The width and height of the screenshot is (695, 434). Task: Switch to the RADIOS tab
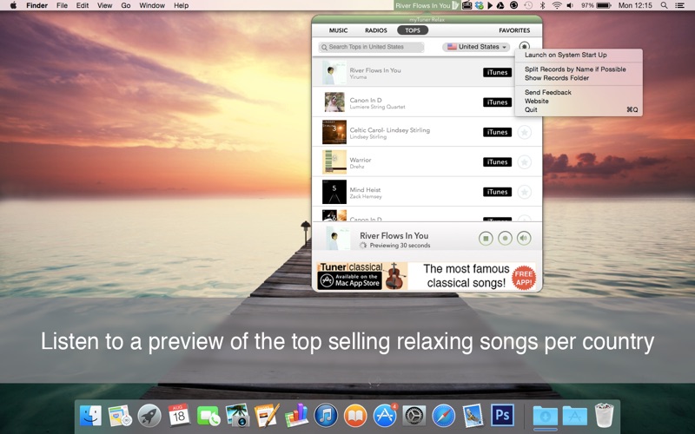[376, 30]
